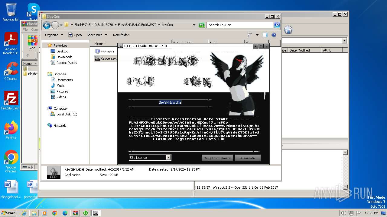This screenshot has height=217, width=387.
Task: Open the Recycle Bin desktop icon
Action: click(11, 12)
